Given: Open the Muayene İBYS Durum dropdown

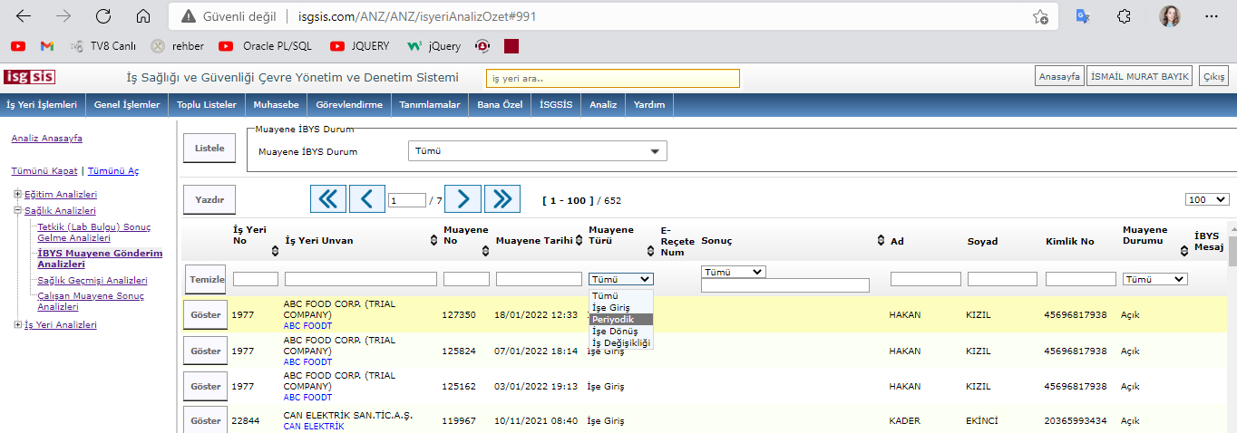Looking at the screenshot, I should tap(538, 151).
